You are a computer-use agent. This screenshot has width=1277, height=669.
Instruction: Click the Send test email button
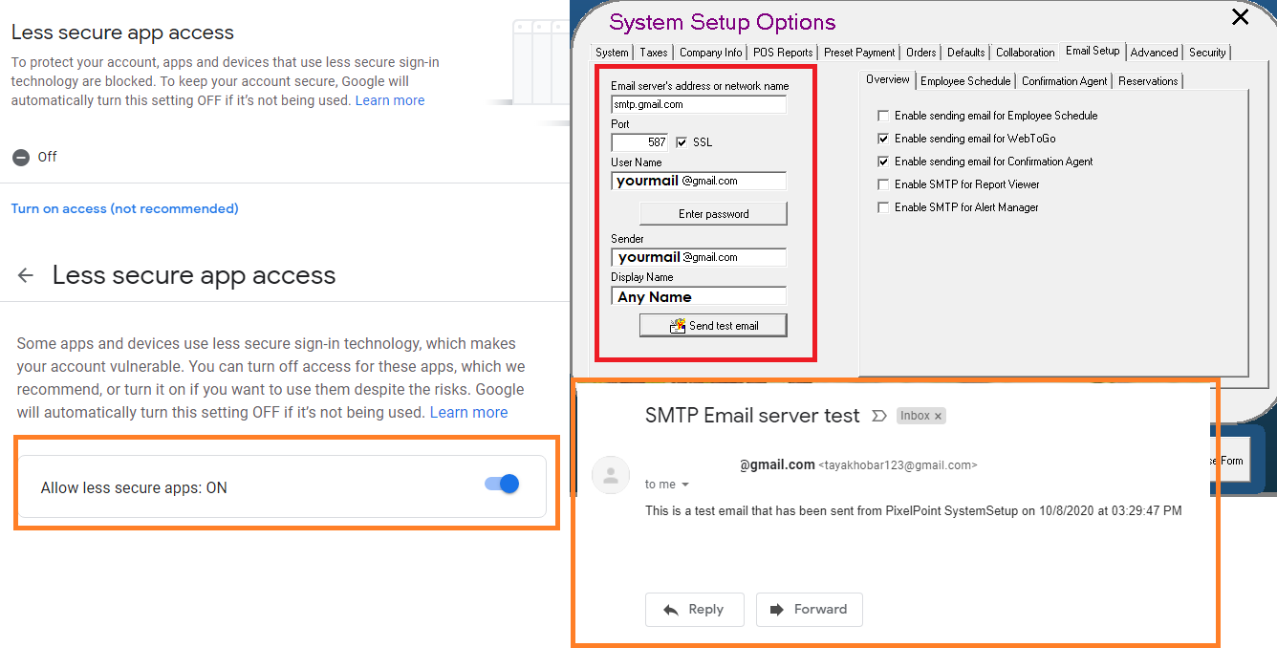pos(713,326)
